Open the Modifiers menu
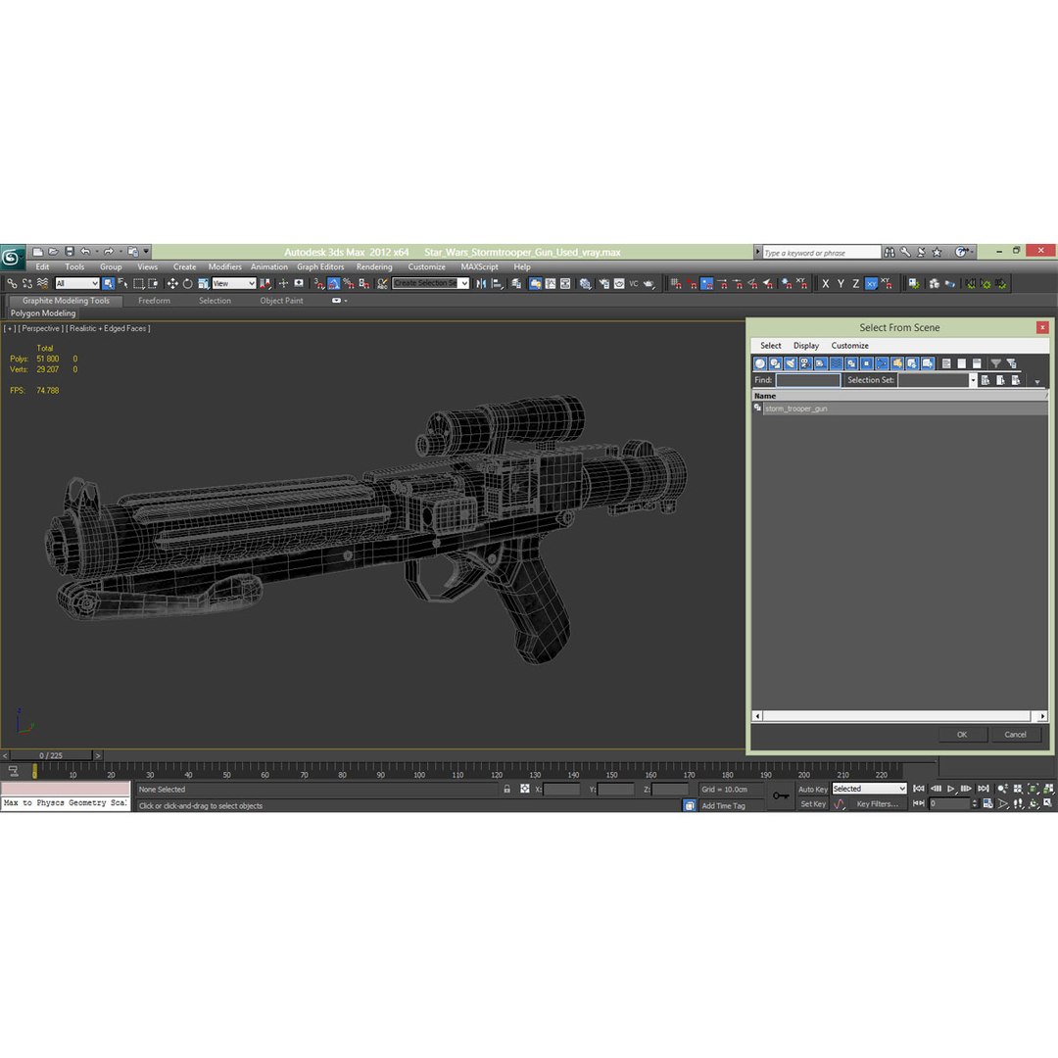1058x1058 pixels. 224,267
